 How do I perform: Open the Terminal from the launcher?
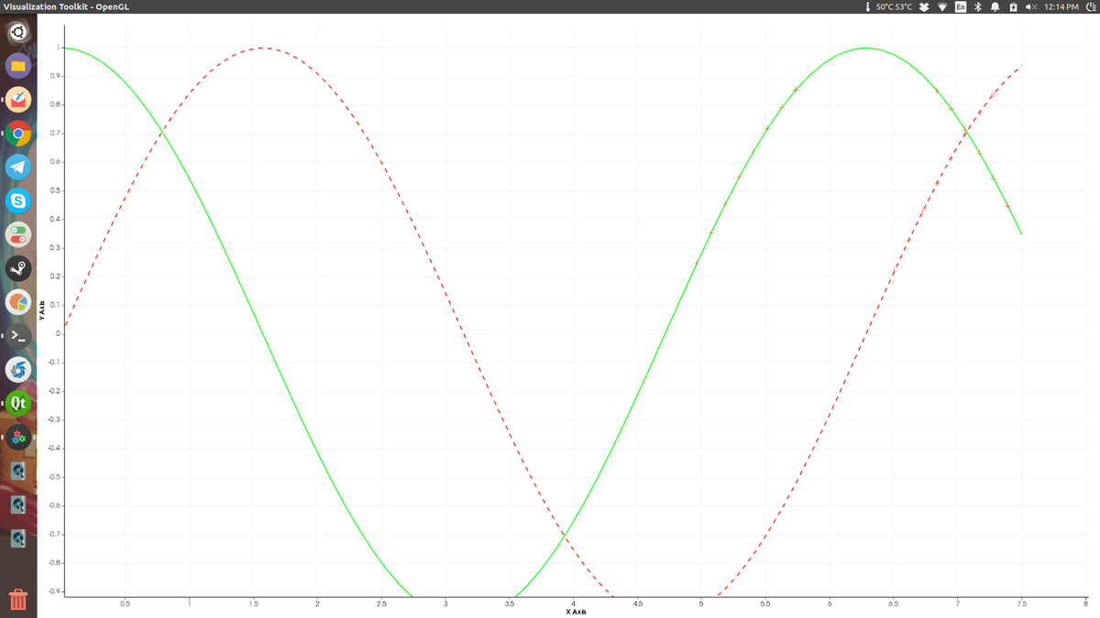tap(18, 335)
